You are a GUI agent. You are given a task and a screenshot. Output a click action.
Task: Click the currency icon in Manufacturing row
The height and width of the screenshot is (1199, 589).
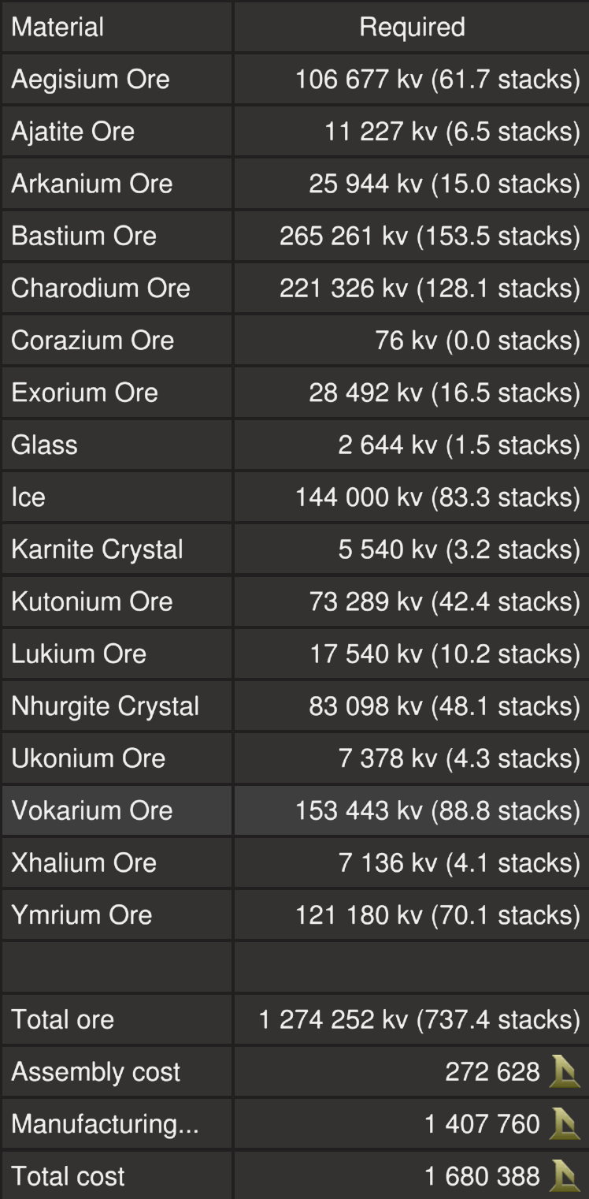click(x=565, y=1124)
